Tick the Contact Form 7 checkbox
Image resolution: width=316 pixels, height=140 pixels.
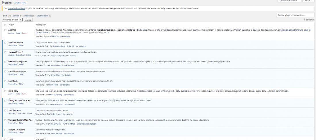(x=5, y=52)
